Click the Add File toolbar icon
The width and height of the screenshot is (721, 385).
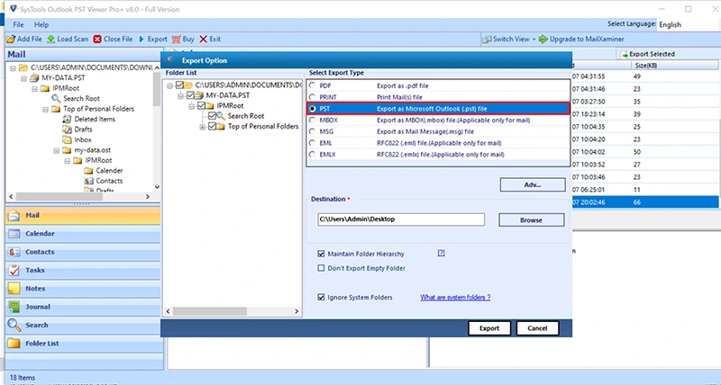point(11,40)
